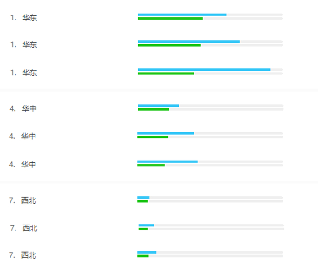Image resolution: width=318 pixels, height=264 pixels.
Task: Click the green bar in the first 华中 row
Action: pyautogui.click(x=153, y=109)
